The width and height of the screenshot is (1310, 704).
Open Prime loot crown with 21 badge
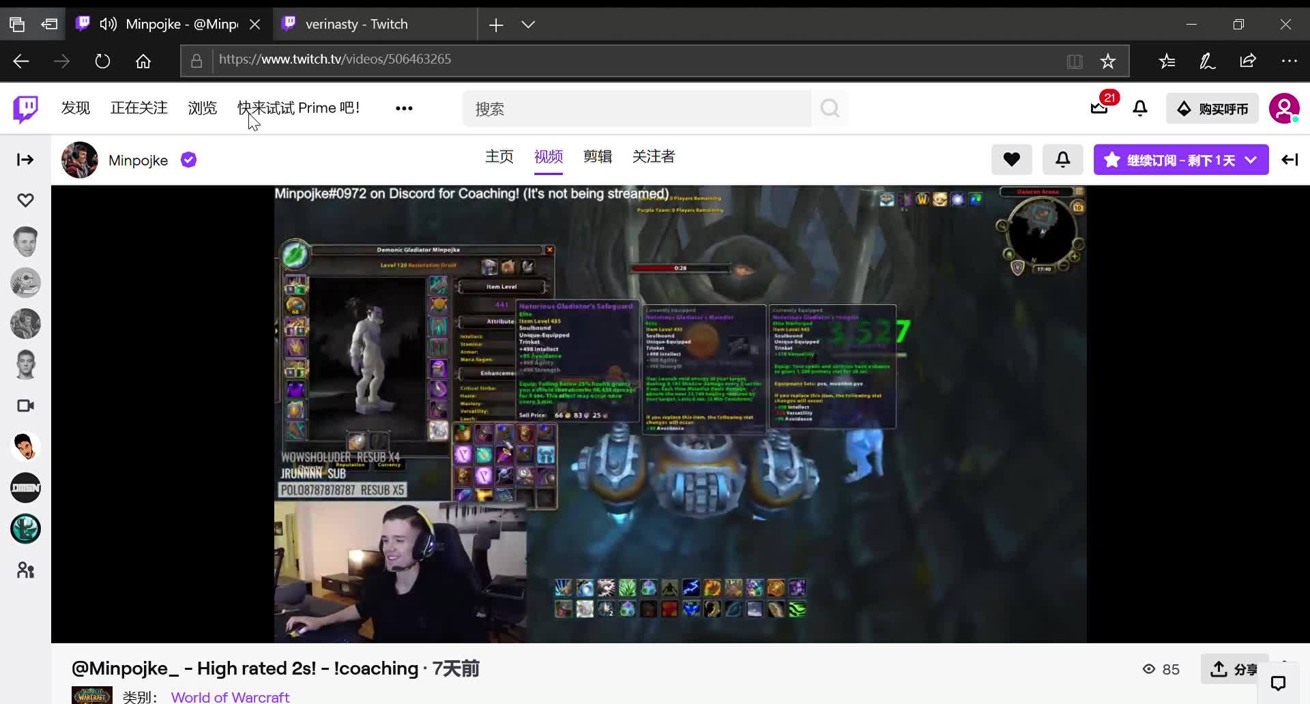pos(1100,108)
